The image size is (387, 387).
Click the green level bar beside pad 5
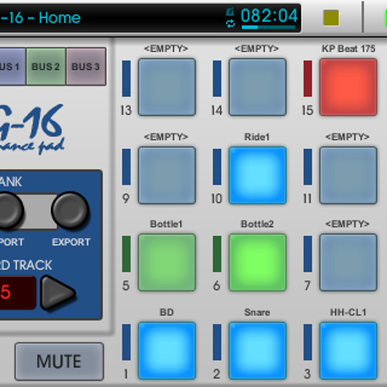click(x=126, y=254)
